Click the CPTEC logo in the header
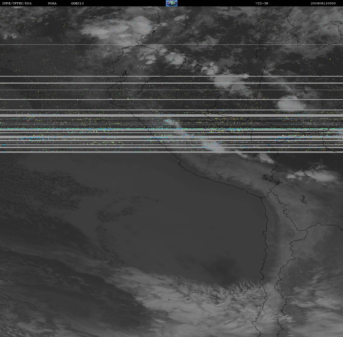 [172, 3]
